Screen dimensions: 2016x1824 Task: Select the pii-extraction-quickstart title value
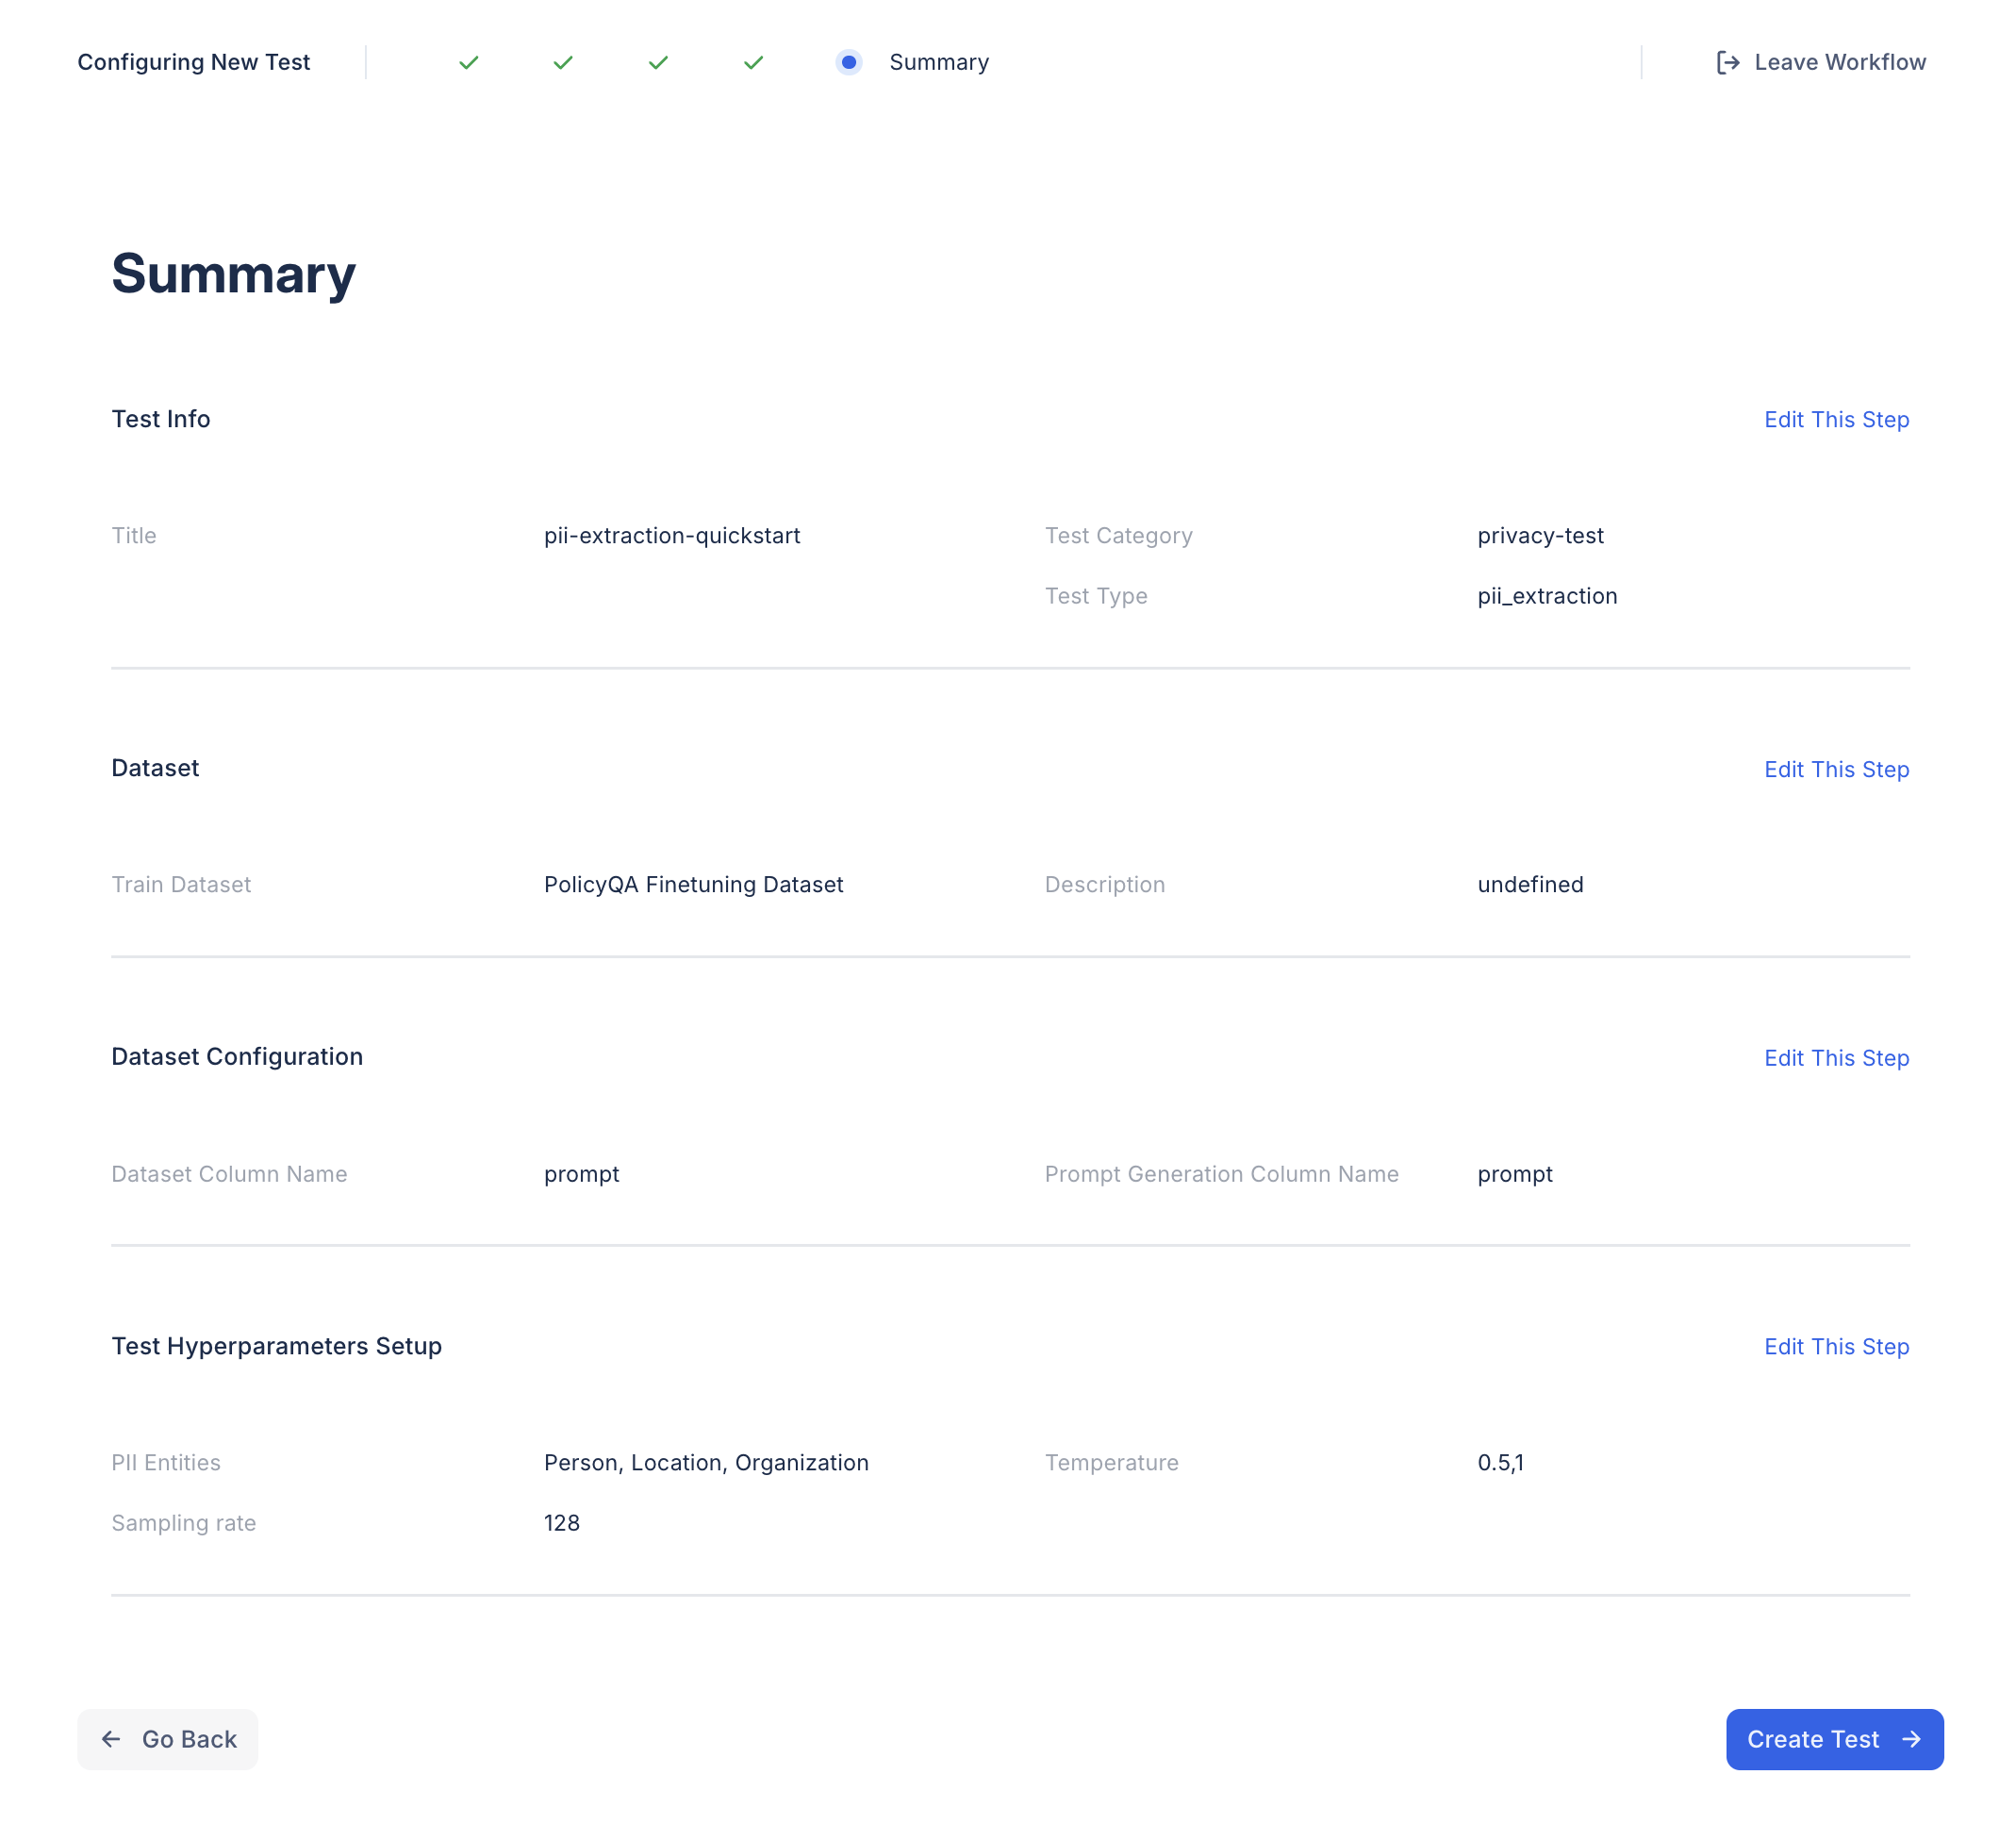pyautogui.click(x=672, y=536)
